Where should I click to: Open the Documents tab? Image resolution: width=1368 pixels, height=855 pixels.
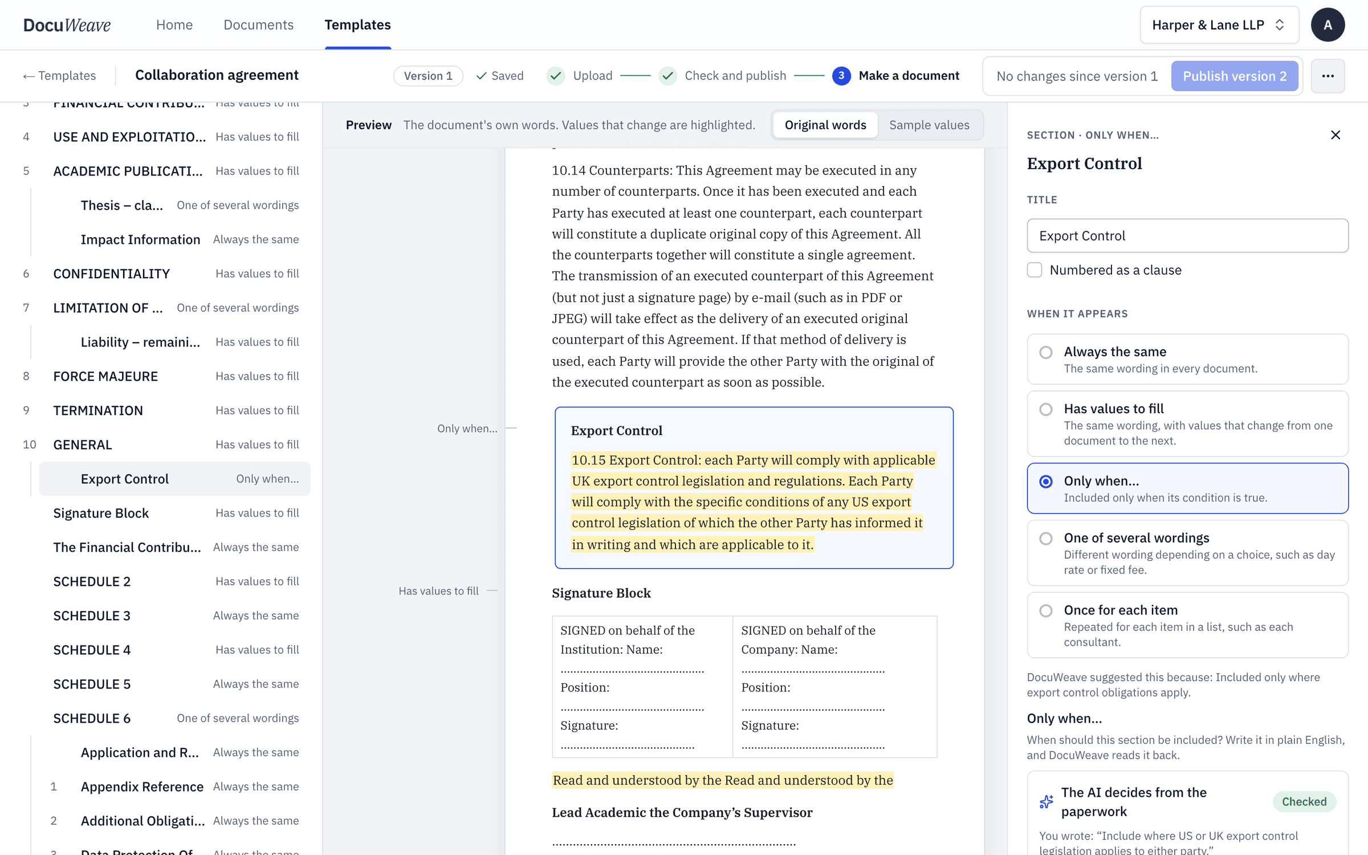[x=258, y=25]
